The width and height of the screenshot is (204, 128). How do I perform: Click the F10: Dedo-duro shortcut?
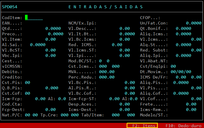[184, 125]
